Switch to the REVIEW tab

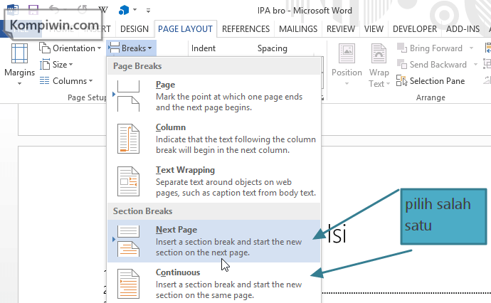341,29
